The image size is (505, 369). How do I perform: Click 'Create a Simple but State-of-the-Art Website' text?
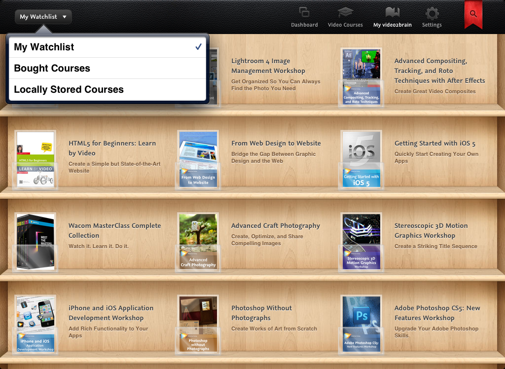click(x=114, y=167)
